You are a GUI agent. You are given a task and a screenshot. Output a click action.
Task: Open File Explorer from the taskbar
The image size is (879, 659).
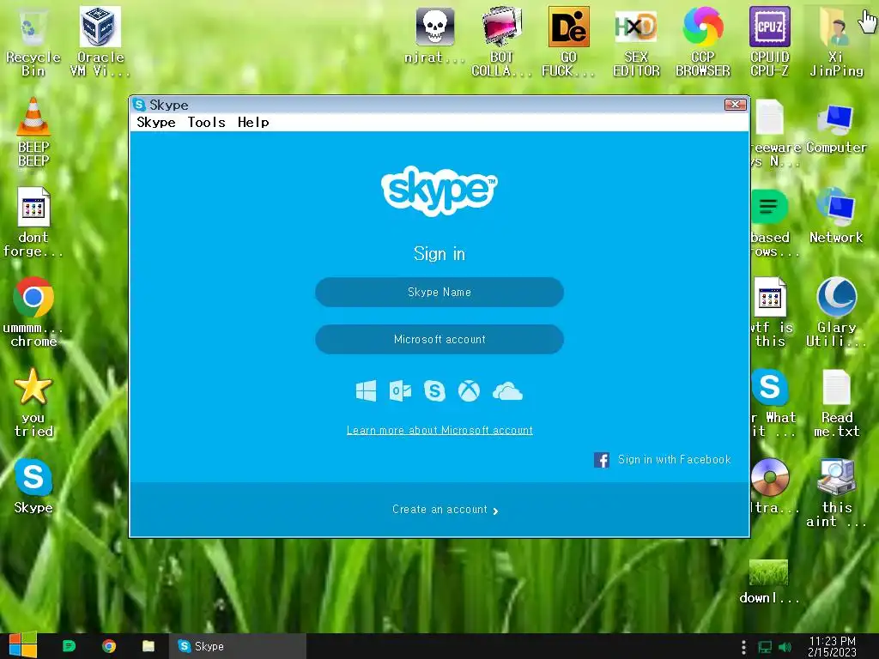(149, 646)
